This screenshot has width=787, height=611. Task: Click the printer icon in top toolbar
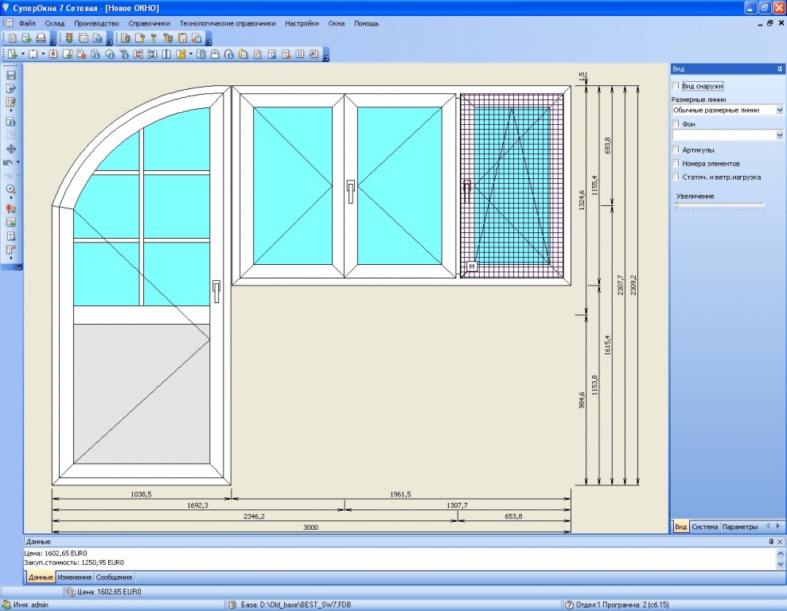coord(41,38)
